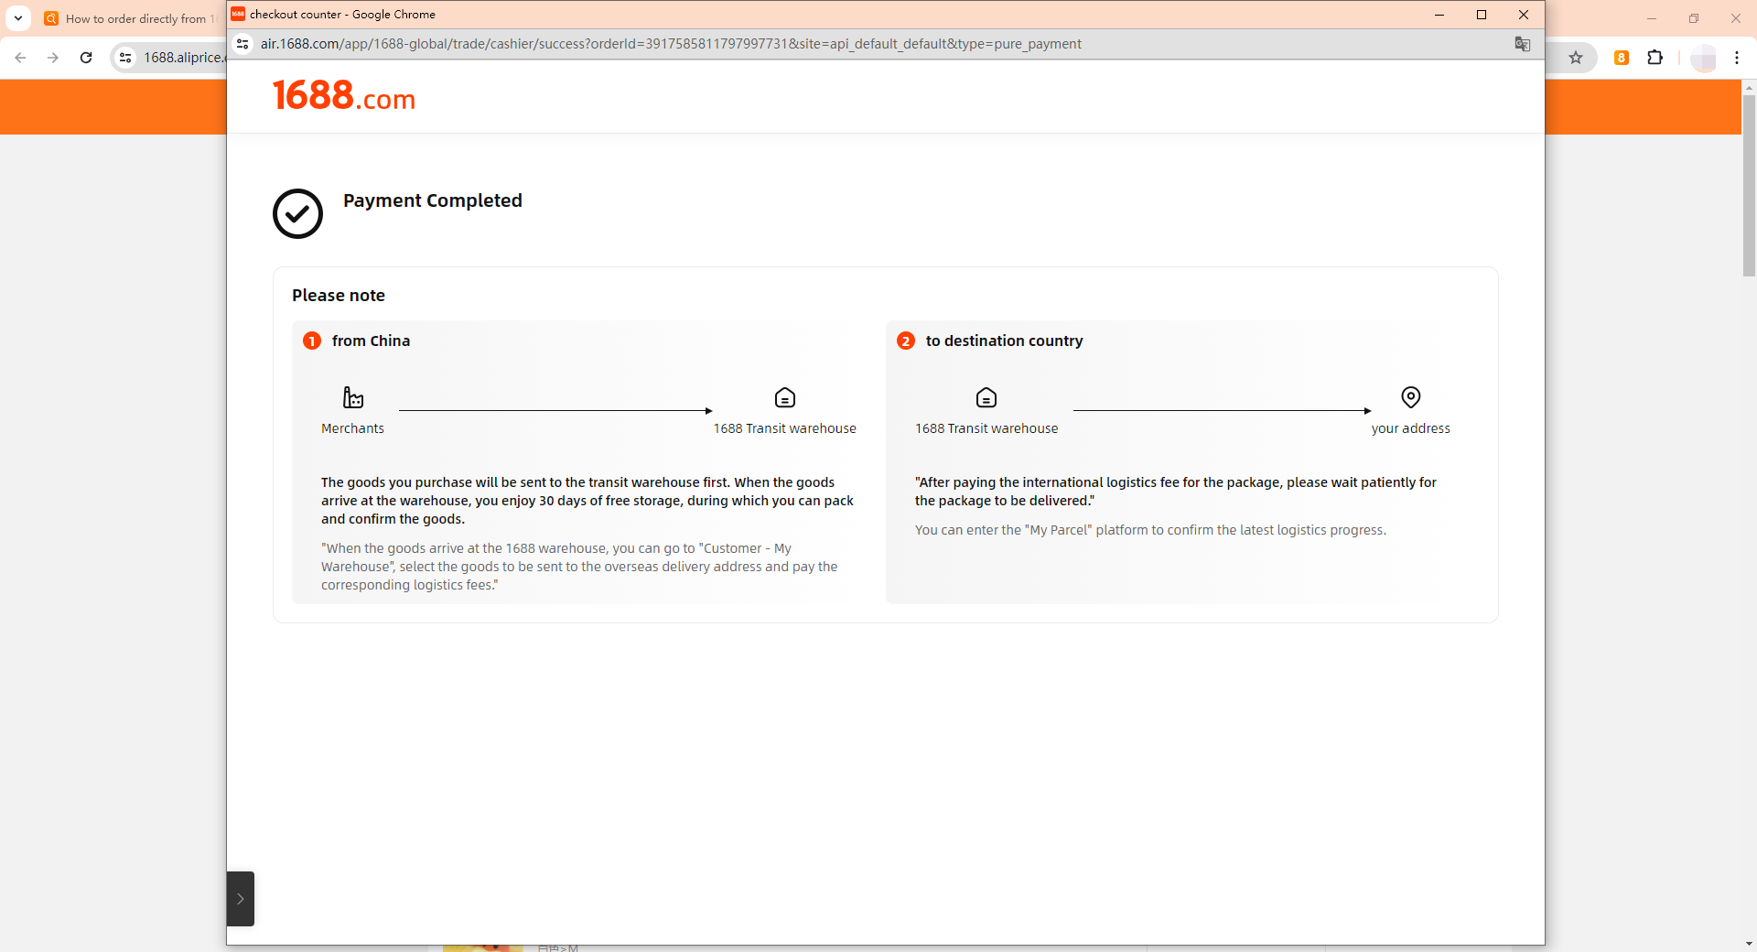Restore down the background Chrome window
Viewport: 1757px width, 952px height.
tap(1694, 18)
